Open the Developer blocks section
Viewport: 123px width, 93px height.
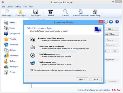[11, 67]
